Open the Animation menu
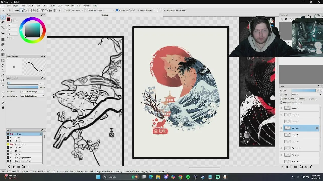 (x=69, y=6)
